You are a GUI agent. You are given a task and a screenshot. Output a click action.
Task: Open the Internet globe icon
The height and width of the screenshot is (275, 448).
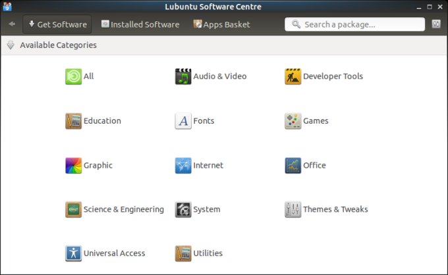click(x=183, y=165)
